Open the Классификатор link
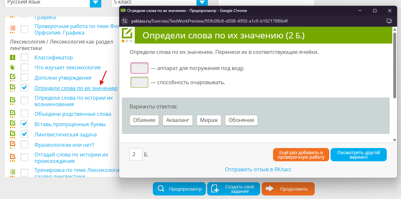This screenshot has height=199, width=401. 54,58
